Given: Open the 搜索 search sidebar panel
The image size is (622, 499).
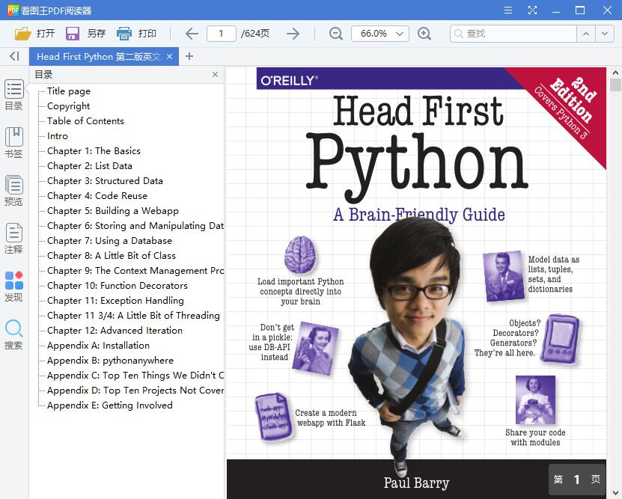Looking at the screenshot, I should (x=14, y=334).
